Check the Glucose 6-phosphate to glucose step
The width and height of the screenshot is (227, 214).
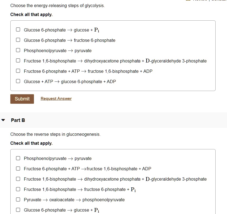tap(18, 29)
